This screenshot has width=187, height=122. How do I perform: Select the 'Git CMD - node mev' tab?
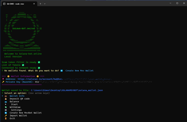point(20,4)
